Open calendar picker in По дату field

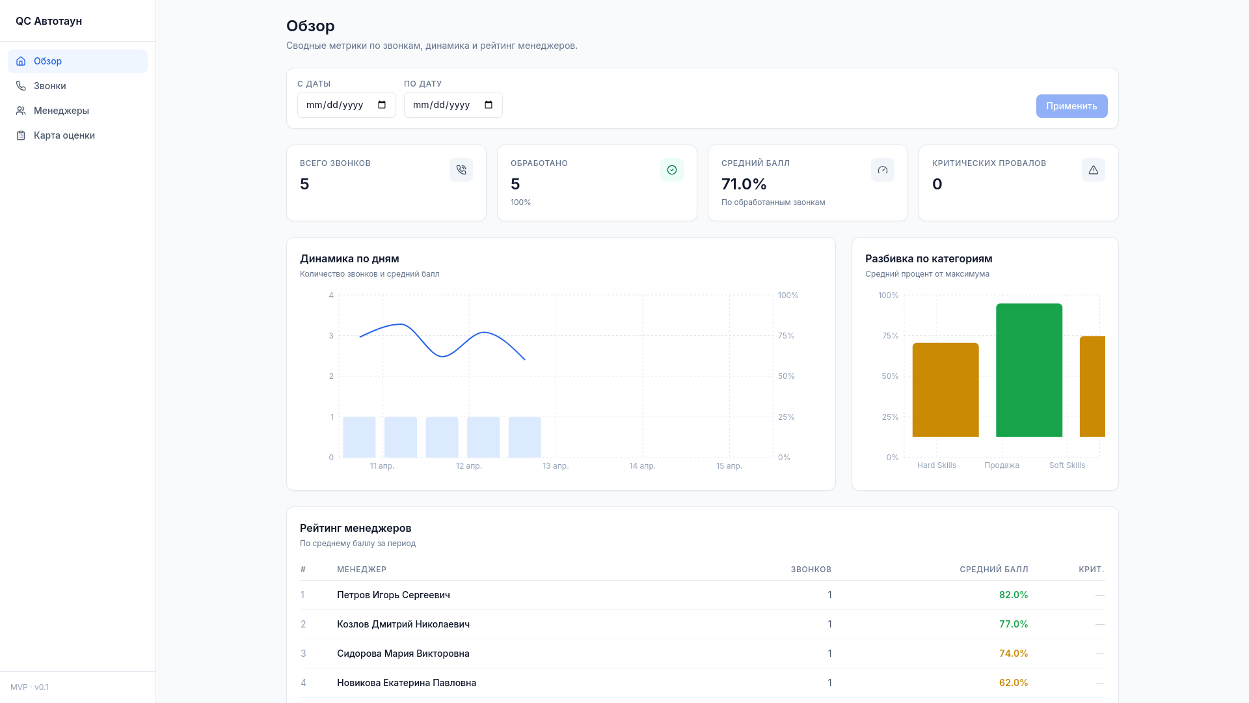pos(489,105)
